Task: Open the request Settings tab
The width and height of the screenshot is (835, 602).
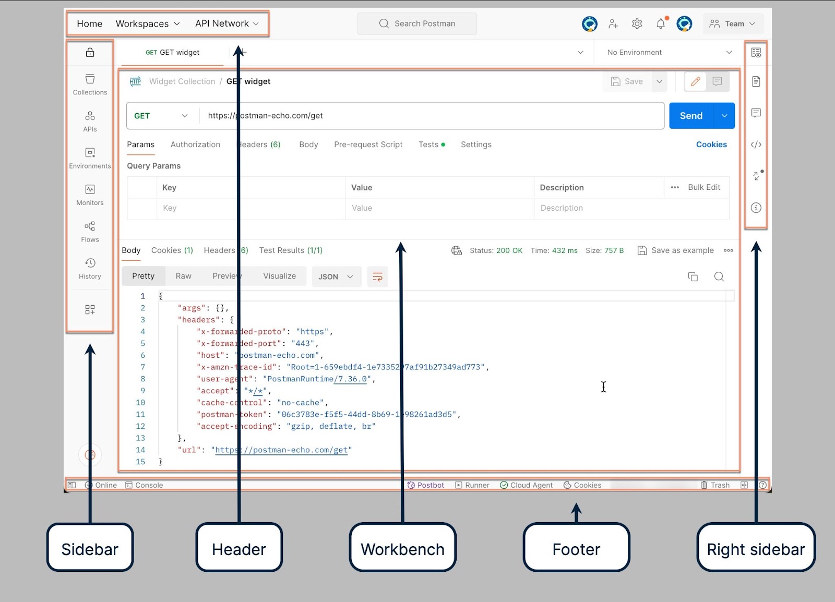Action: coord(476,145)
